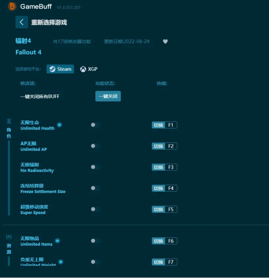Click the star badge next to Unlimited Items
Viewport: 269px width, 278px height.
[57, 241]
